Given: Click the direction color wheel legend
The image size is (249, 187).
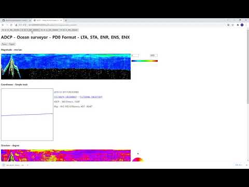Looking at the screenshot, I should pyautogui.click(x=138, y=159).
